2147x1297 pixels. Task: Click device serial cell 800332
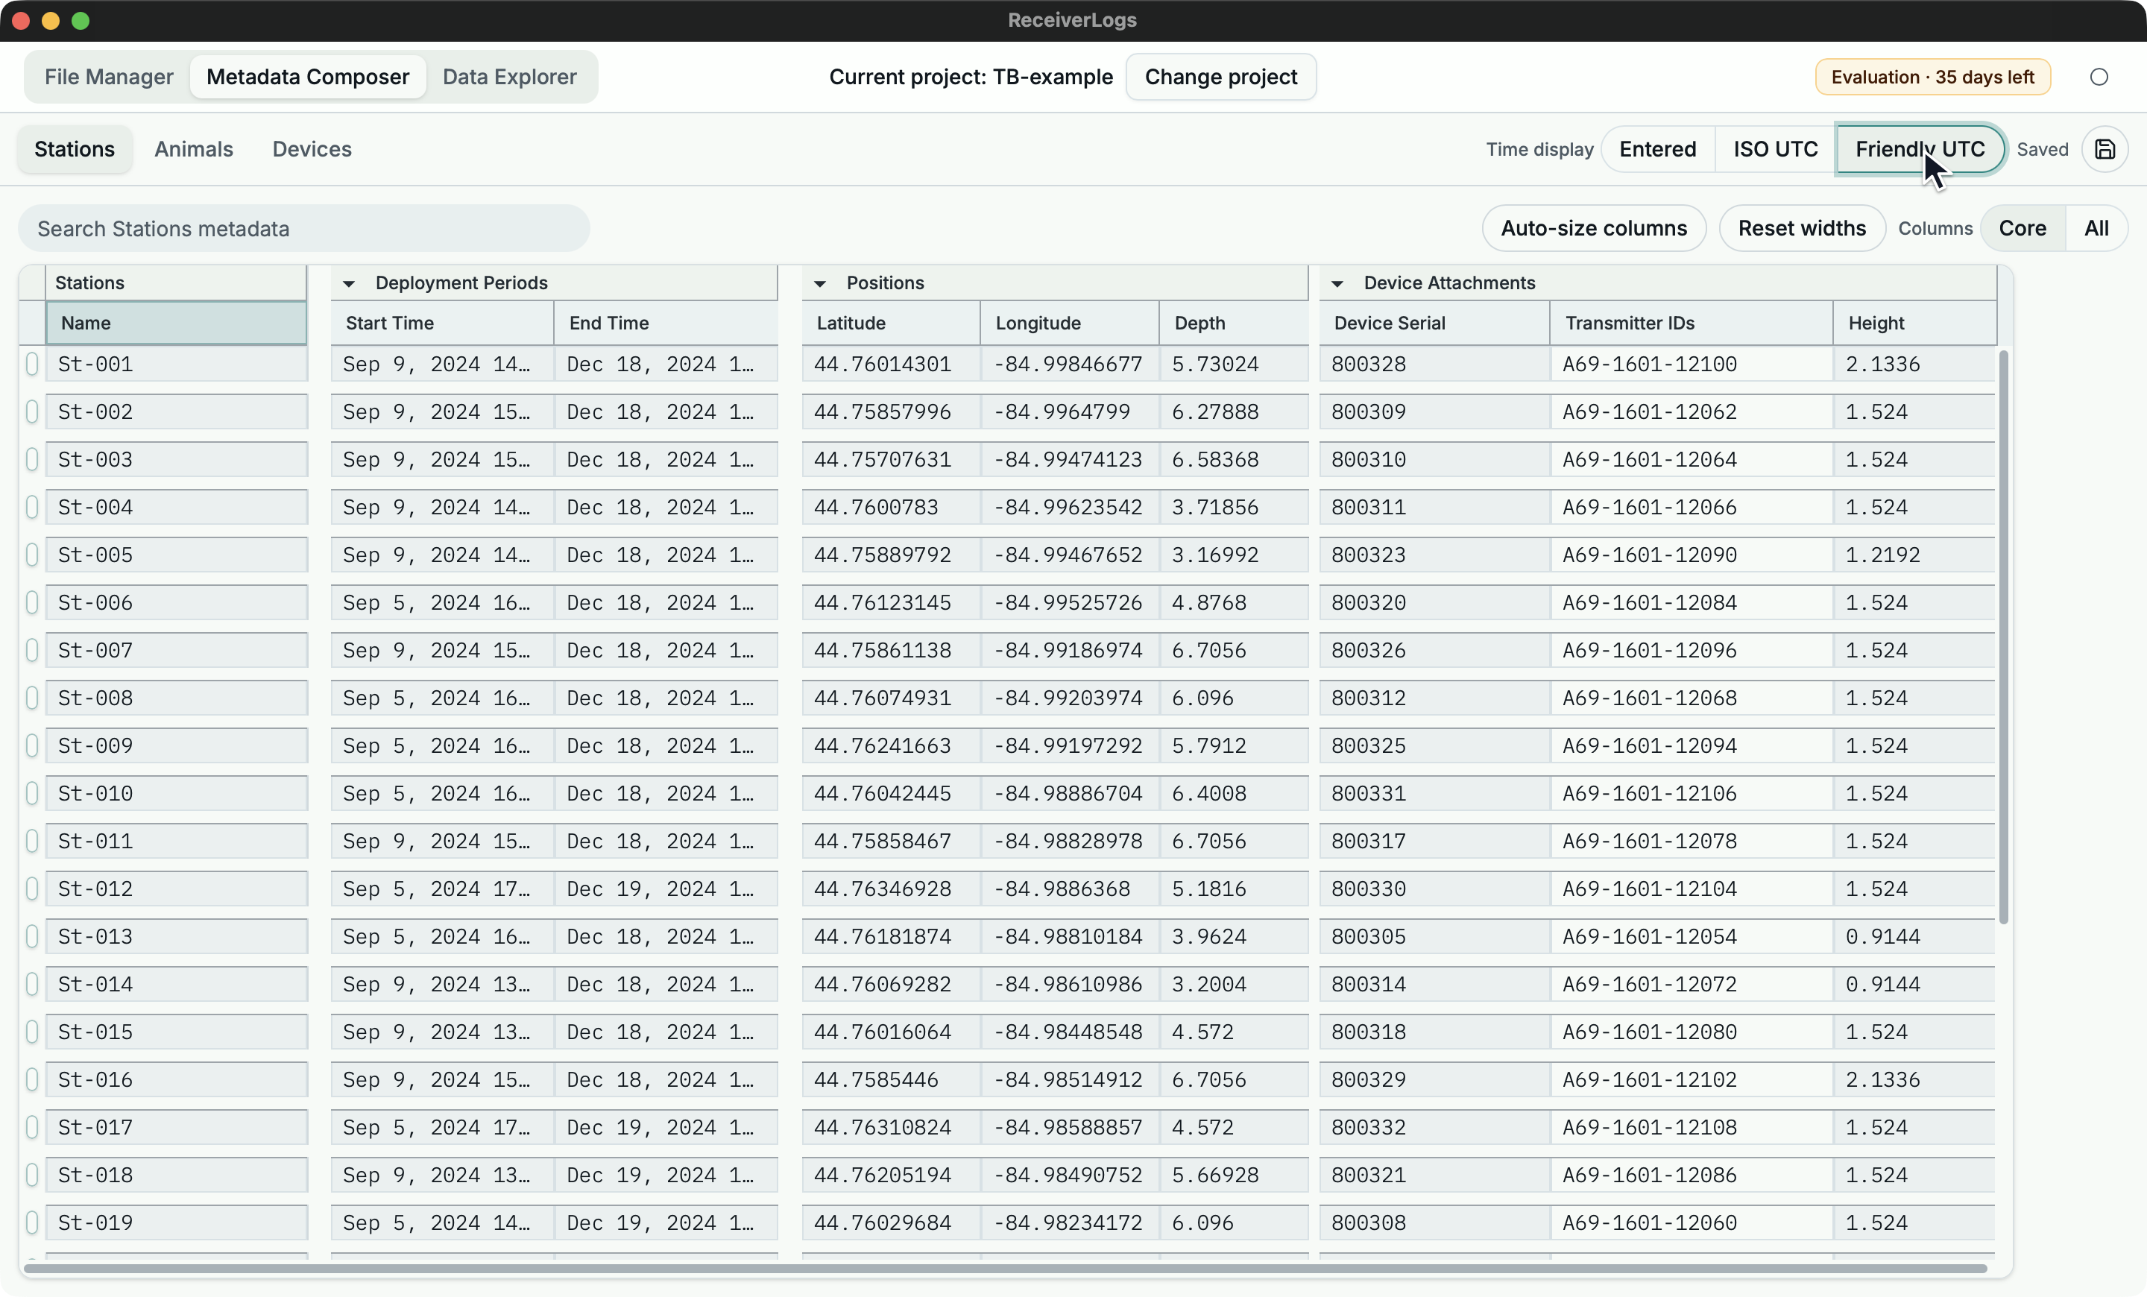(1434, 1127)
